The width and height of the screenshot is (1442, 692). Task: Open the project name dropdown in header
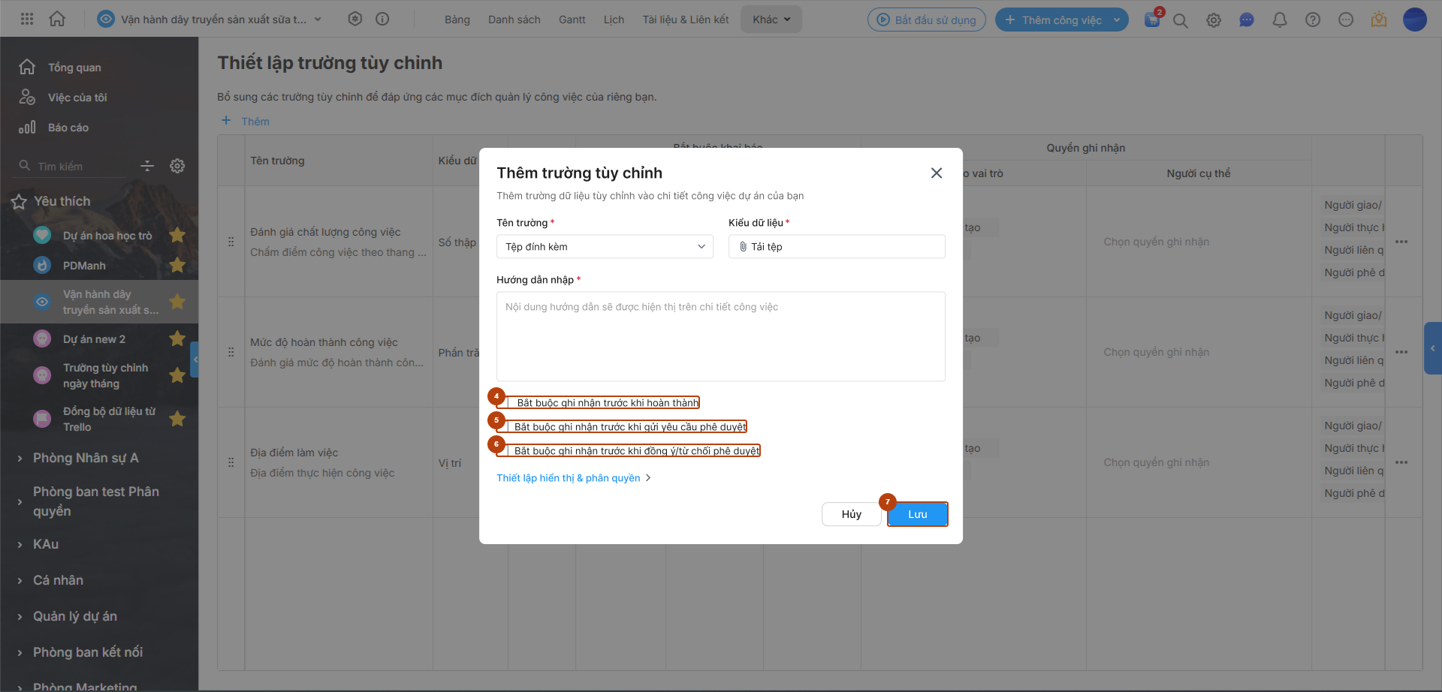point(318,20)
